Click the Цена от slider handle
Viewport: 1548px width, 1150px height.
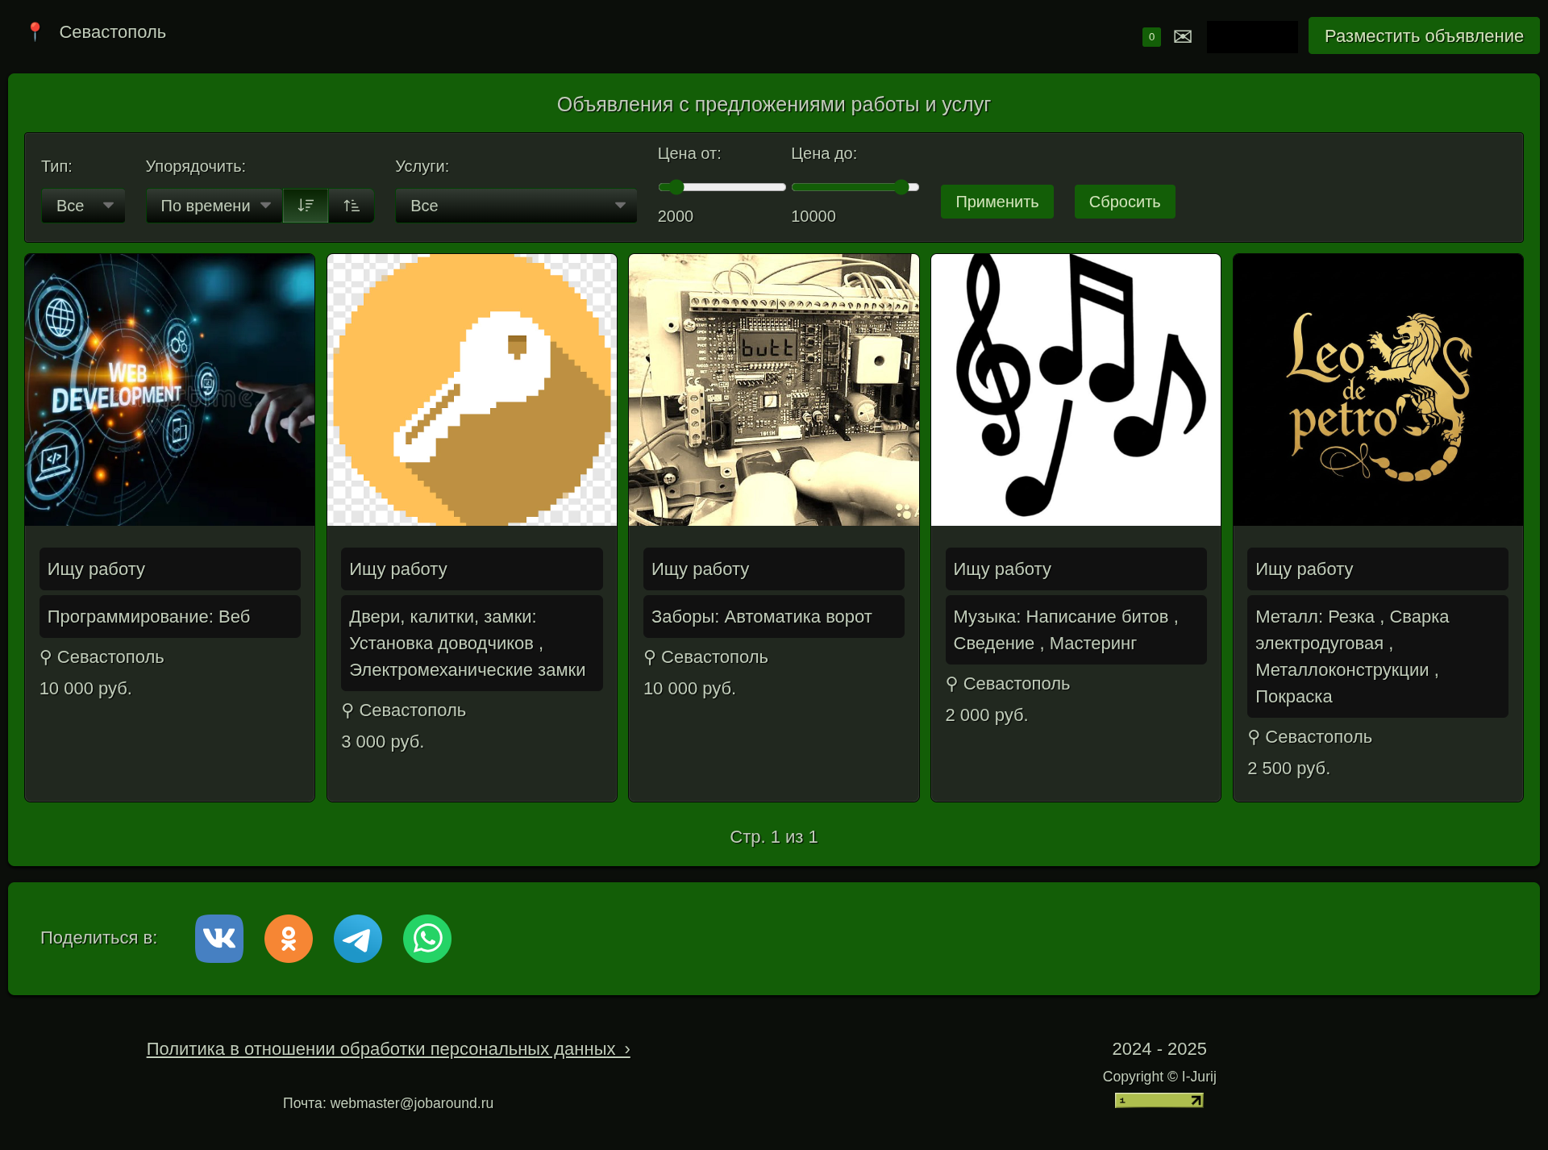click(x=676, y=187)
